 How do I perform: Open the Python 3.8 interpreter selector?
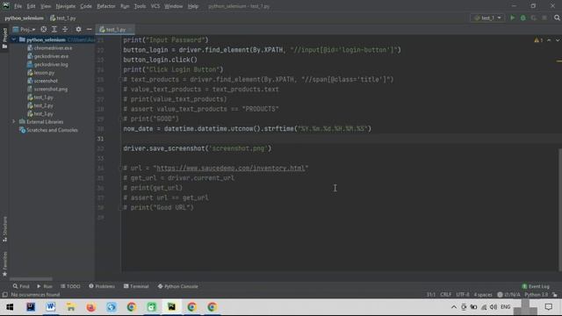pyautogui.click(x=537, y=295)
